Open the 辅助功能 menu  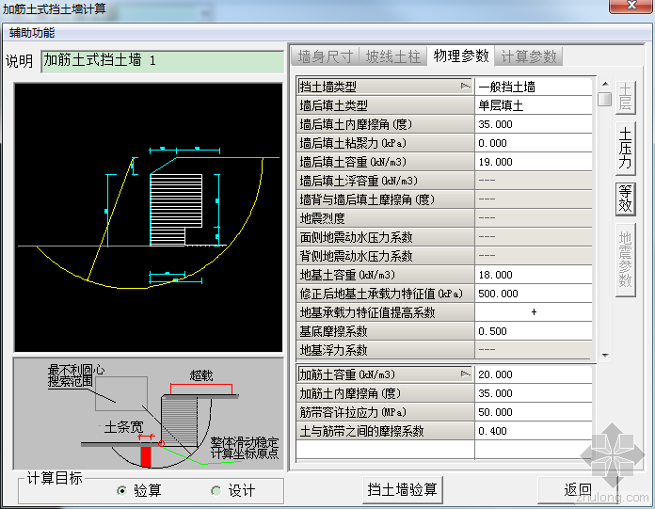[32, 33]
